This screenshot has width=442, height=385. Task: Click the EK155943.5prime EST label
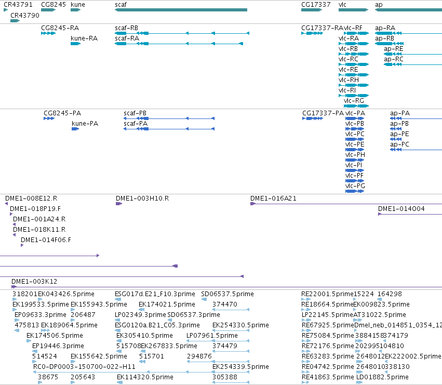[99, 304]
